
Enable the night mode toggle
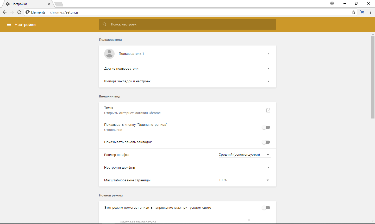[266, 207]
